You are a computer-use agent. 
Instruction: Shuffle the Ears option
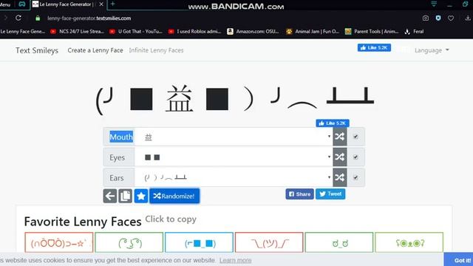tap(340, 177)
